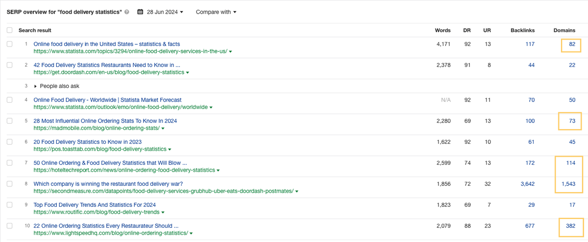The image size is (588, 242).
Task: Click the statista.com topics green URL
Action: (x=130, y=51)
